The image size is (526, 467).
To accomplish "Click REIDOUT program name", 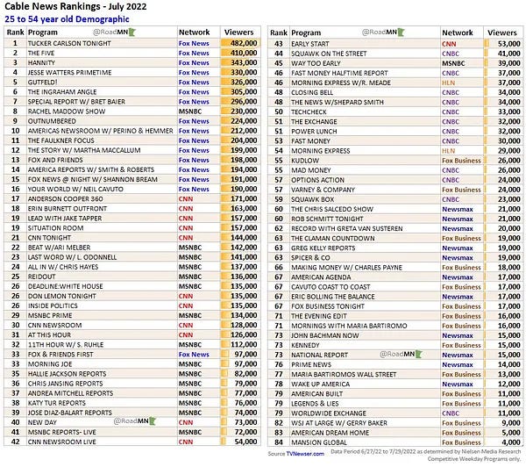I will pos(41,277).
